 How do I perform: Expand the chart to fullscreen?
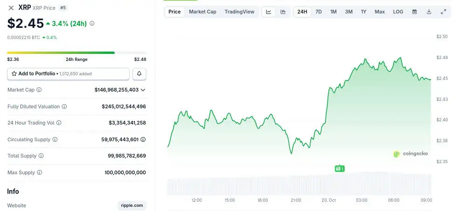point(443,12)
